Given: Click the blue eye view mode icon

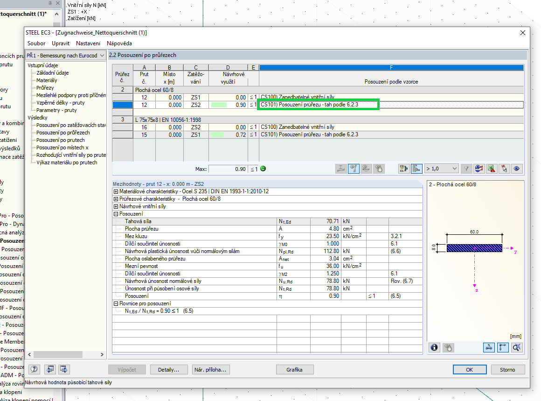Looking at the screenshot, I should [516, 169].
